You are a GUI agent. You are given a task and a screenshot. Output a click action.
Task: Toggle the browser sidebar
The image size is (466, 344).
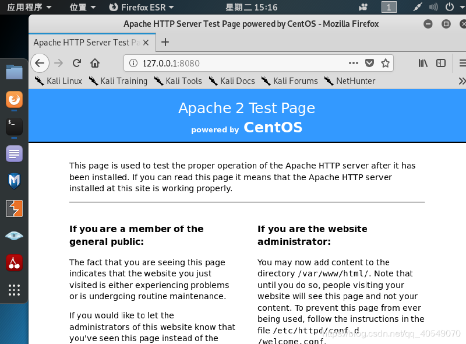pos(441,63)
